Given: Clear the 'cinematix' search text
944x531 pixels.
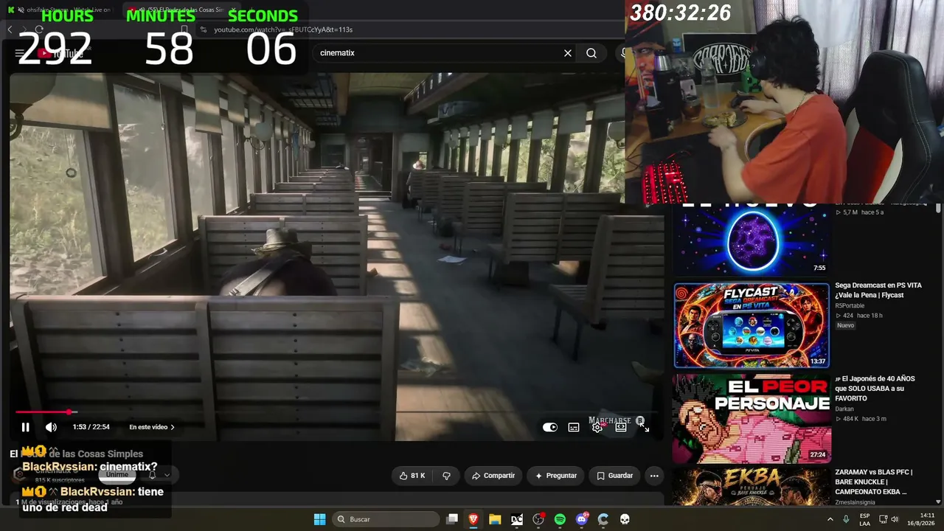Looking at the screenshot, I should point(568,53).
